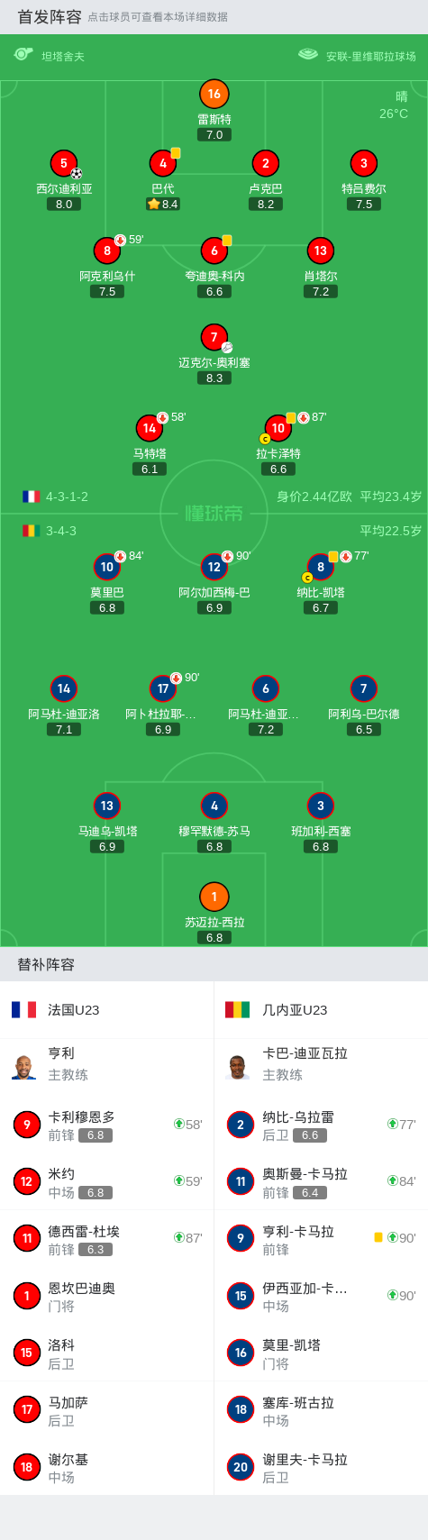Tap 马特塔 number 14 player circle
Viewport: 428px width, 1540px height.
pyautogui.click(x=149, y=428)
